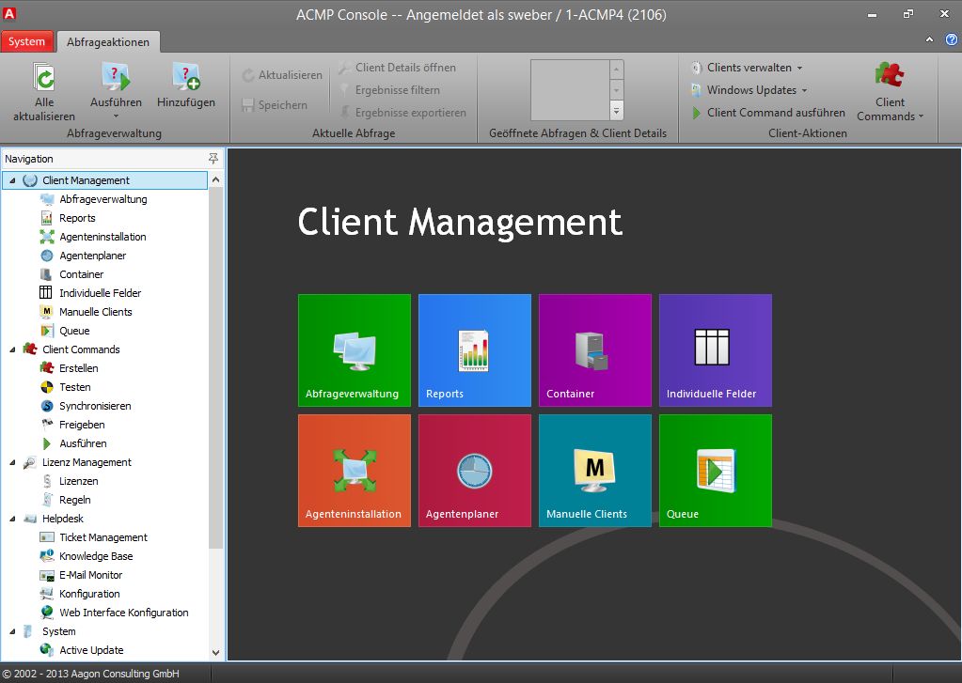Click Client Command ausführen button
Image resolution: width=962 pixels, height=683 pixels.
tap(768, 113)
